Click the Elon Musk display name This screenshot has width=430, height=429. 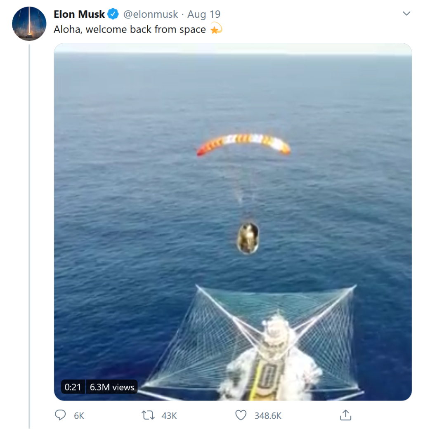[79, 14]
